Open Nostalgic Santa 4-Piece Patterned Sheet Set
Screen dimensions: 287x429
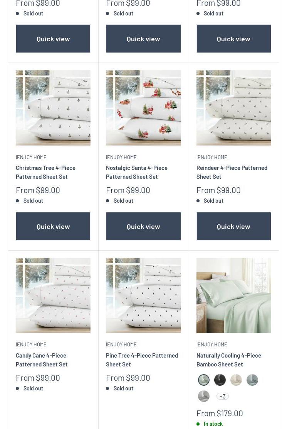136,172
